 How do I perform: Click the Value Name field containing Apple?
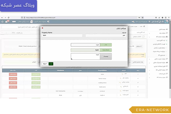(85, 50)
